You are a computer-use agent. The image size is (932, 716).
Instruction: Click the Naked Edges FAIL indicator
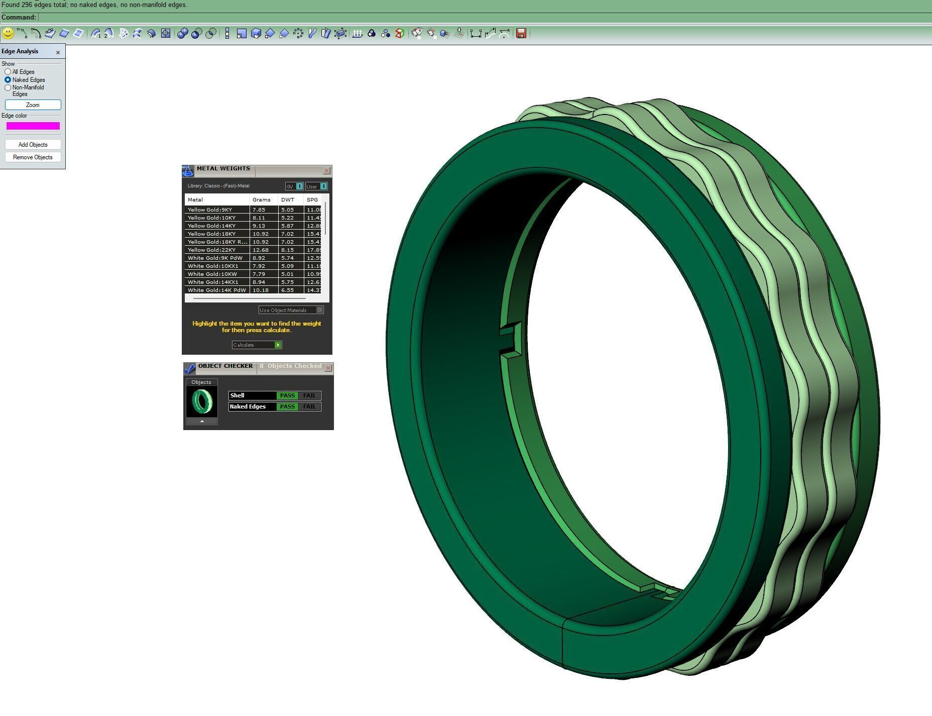click(x=309, y=406)
